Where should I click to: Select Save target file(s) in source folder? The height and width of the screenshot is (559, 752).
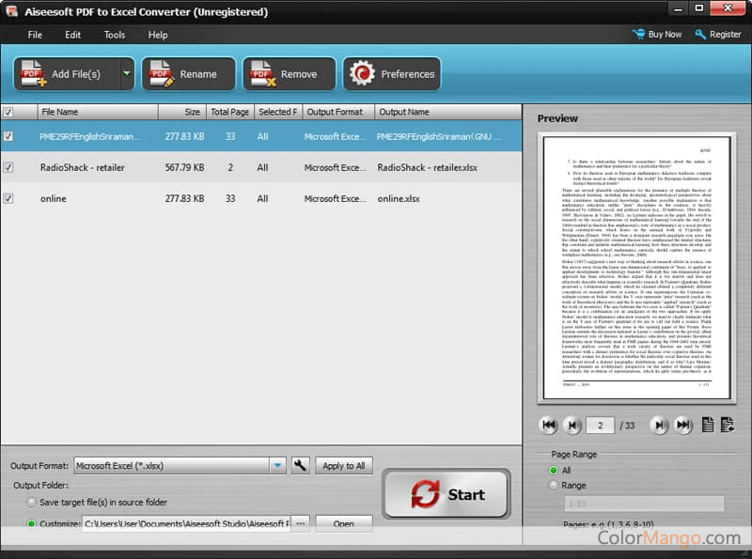31,502
